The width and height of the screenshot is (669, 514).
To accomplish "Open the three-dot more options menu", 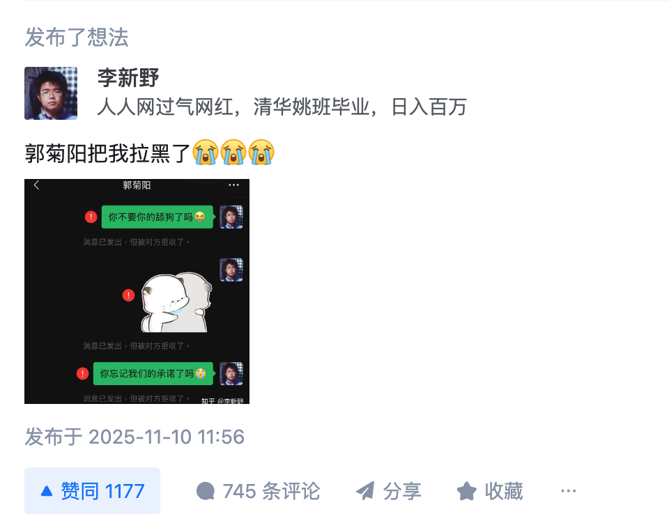I will click(x=569, y=491).
